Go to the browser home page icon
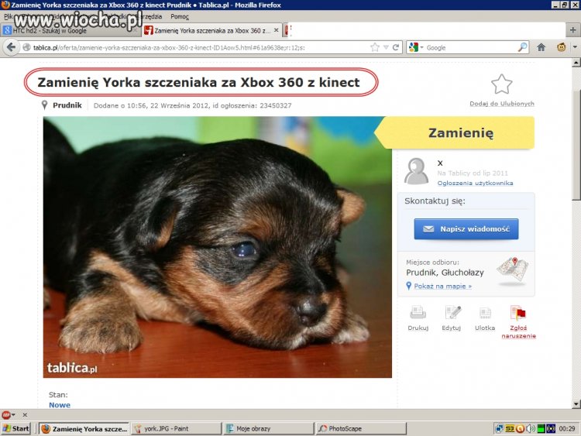Image resolution: width=581 pixels, height=436 pixels. tap(541, 47)
